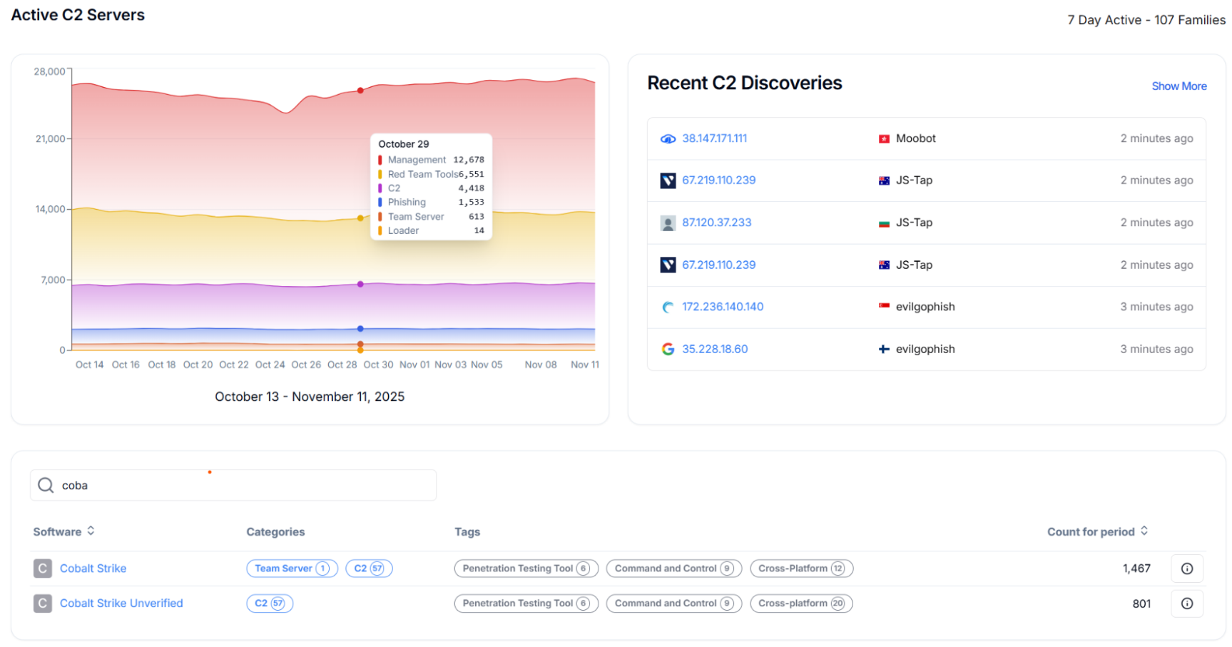This screenshot has height=647, width=1232.
Task: Sort the table by Software column
Action: pyautogui.click(x=91, y=531)
